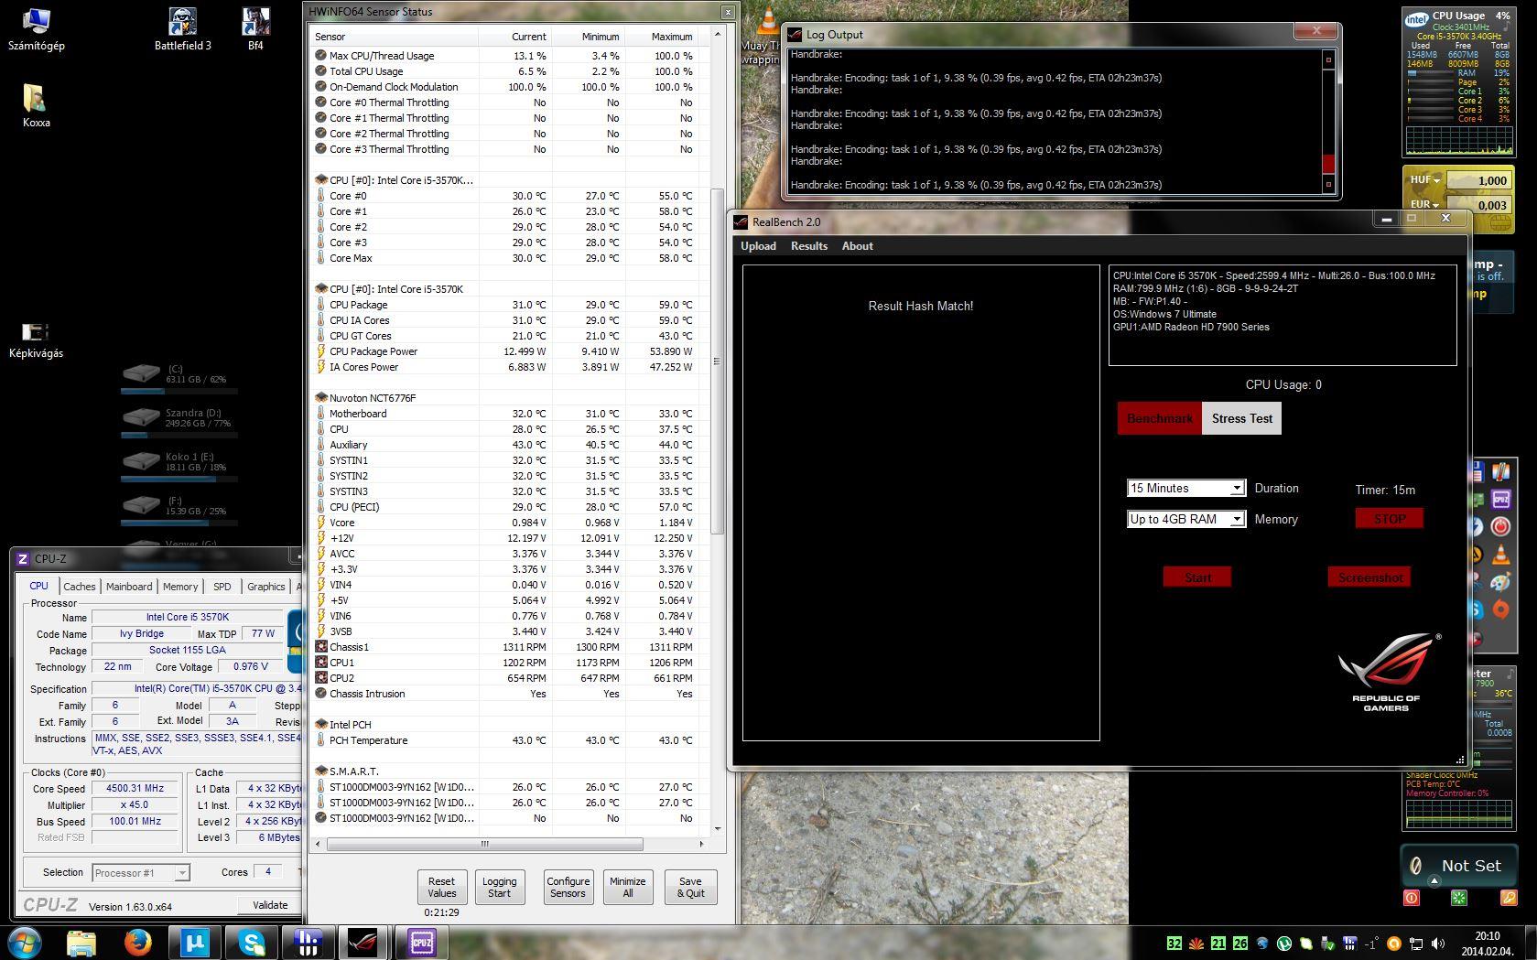Click the green icon below Not Set gadget
This screenshot has height=960, width=1537.
click(x=1458, y=898)
